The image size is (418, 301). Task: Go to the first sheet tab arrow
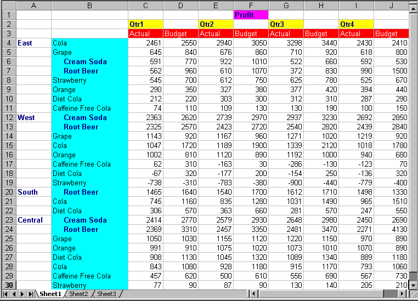[5, 294]
